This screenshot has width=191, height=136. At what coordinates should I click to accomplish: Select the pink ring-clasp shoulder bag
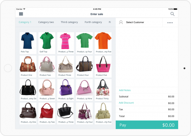(84, 90)
